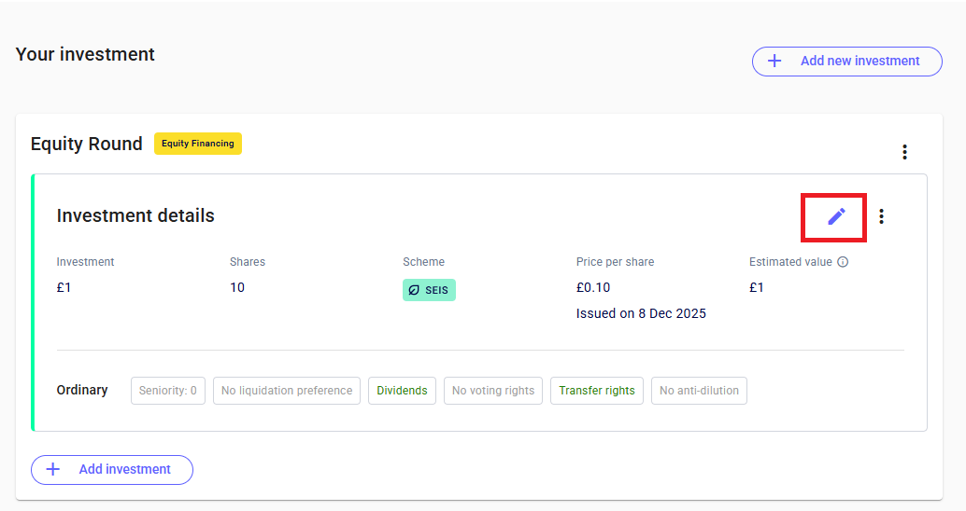The width and height of the screenshot is (966, 511).
Task: Click the Equity Financing yellow tag
Action: [x=198, y=144]
